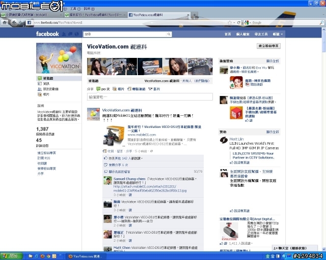Click the VicoVation taskbar window button
Image resolution: width=326 pixels, height=260 pixels.
coord(86,256)
